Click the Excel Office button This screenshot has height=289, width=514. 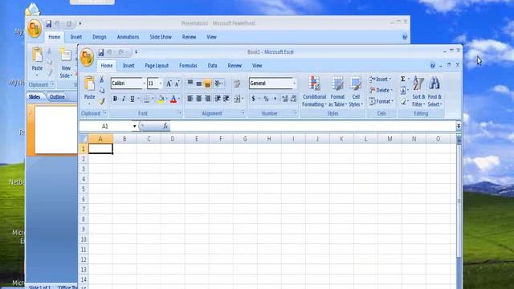pos(87,57)
